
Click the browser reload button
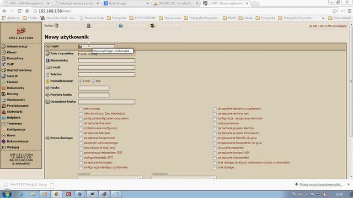20,11
